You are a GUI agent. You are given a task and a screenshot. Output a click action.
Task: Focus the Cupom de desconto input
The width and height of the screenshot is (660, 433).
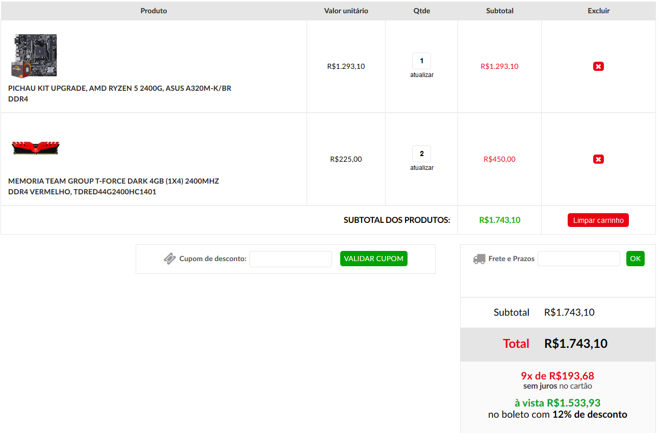click(291, 259)
